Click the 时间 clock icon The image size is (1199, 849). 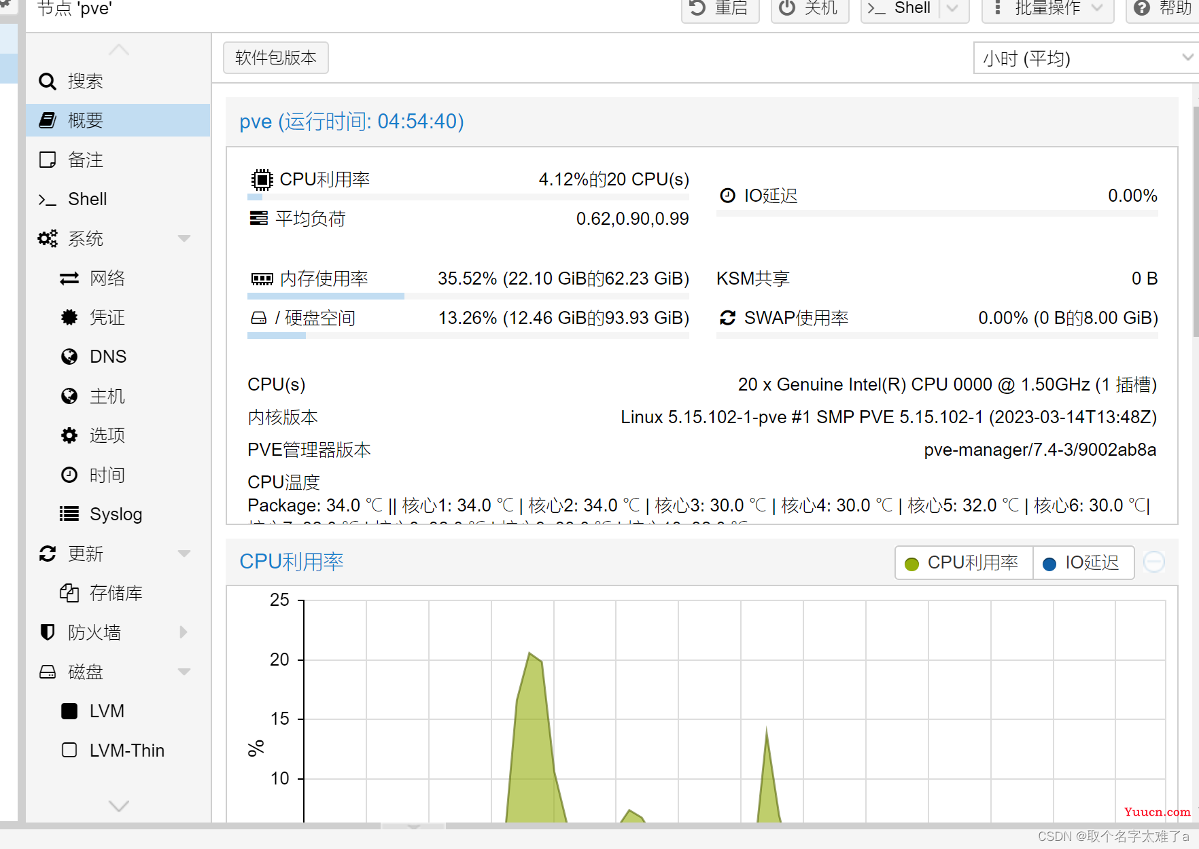[69, 475]
